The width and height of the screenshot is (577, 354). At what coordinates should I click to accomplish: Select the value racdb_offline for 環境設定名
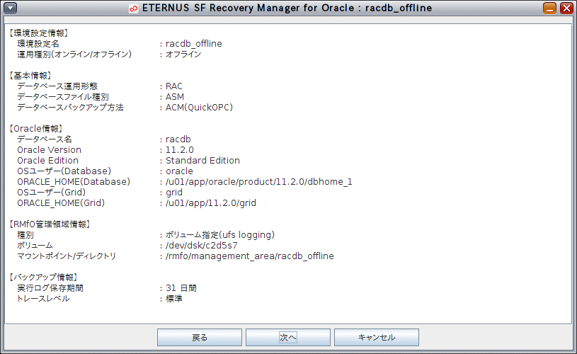coord(193,44)
